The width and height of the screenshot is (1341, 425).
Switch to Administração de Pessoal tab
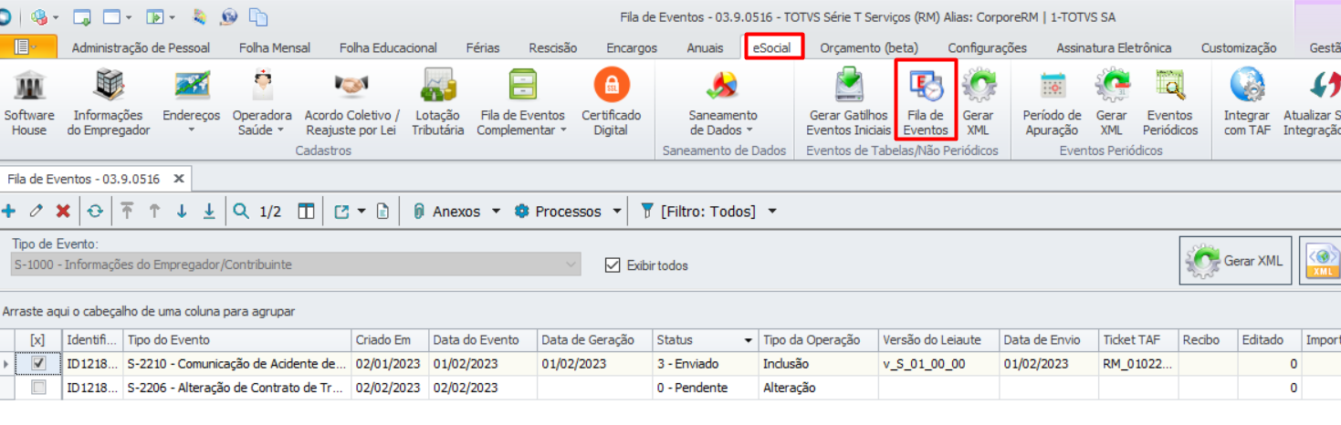[x=141, y=47]
